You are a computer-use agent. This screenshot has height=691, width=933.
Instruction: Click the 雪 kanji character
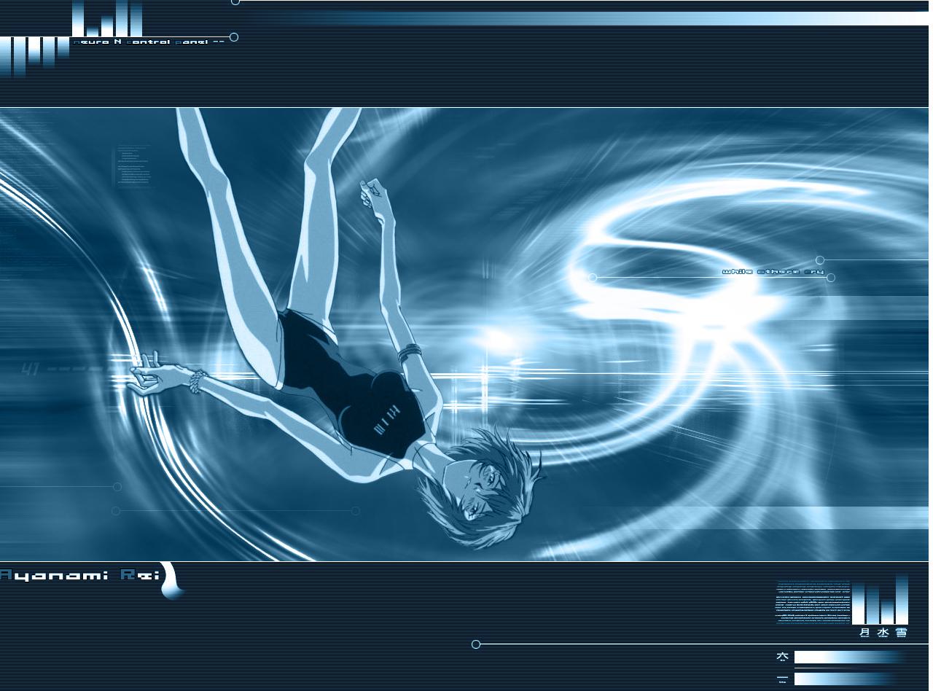point(902,632)
